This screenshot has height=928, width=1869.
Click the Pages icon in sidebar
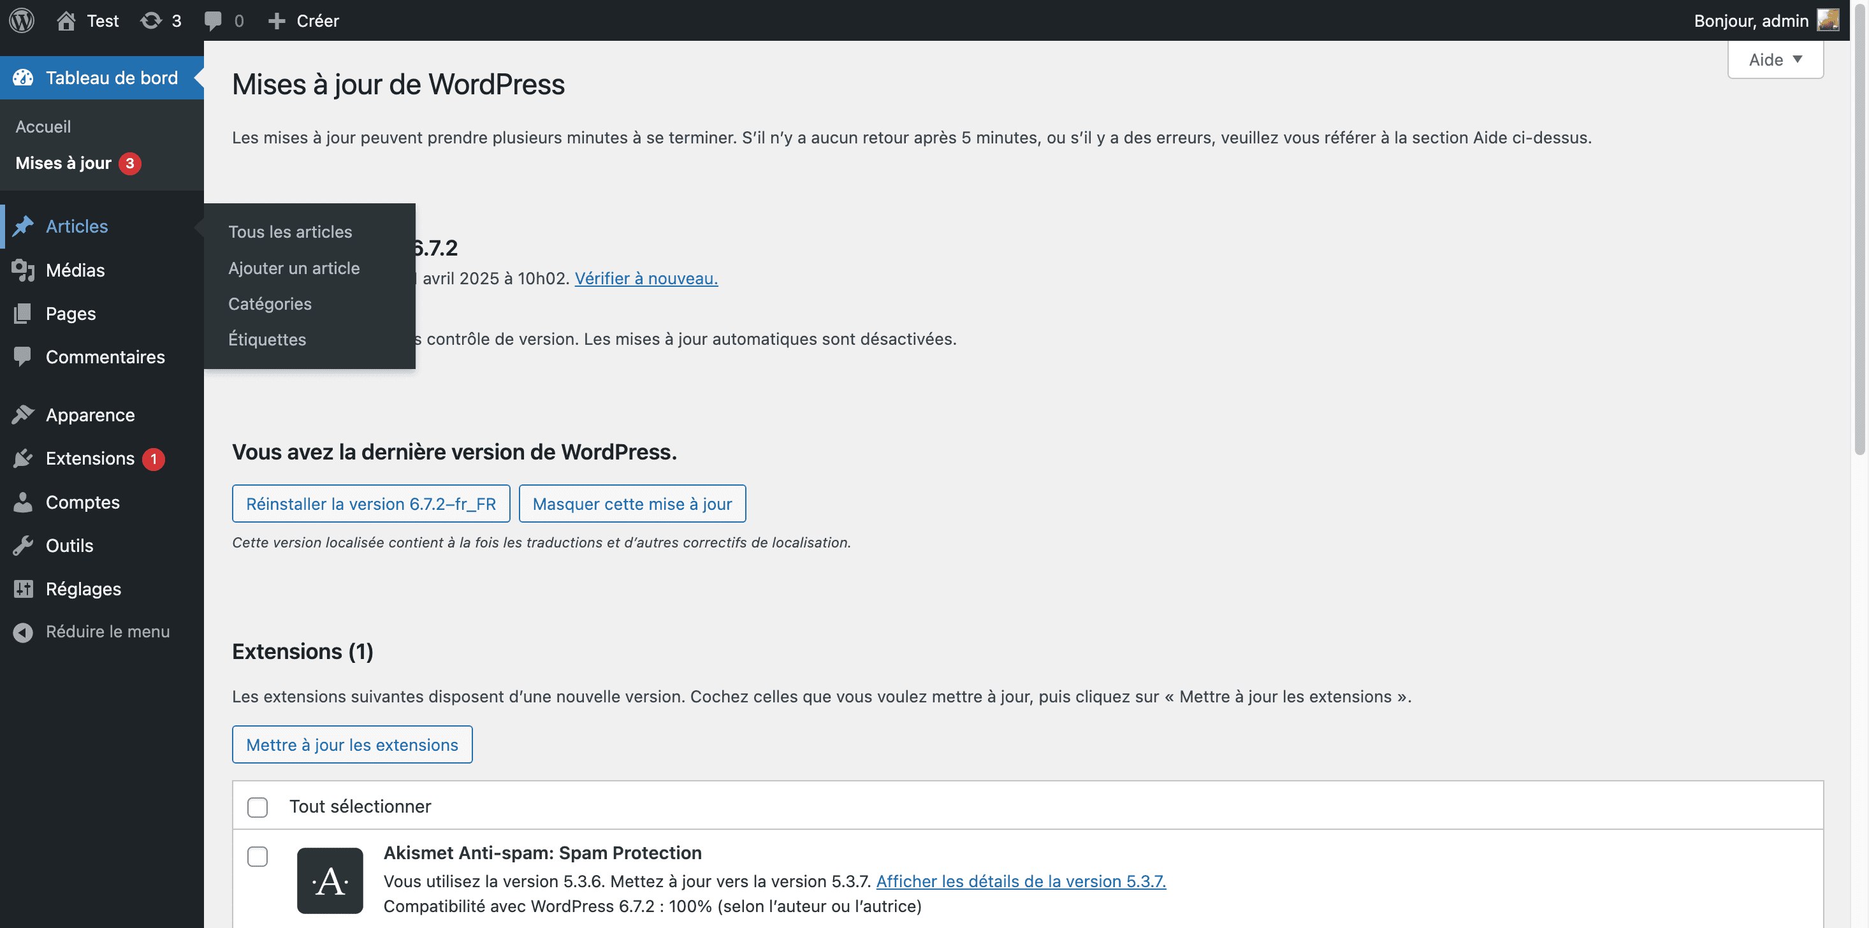point(23,314)
